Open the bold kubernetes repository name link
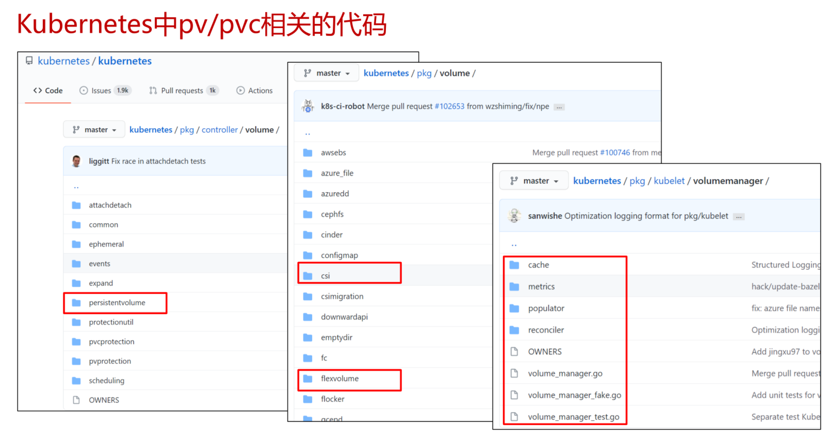The width and height of the screenshot is (833, 432). click(125, 61)
